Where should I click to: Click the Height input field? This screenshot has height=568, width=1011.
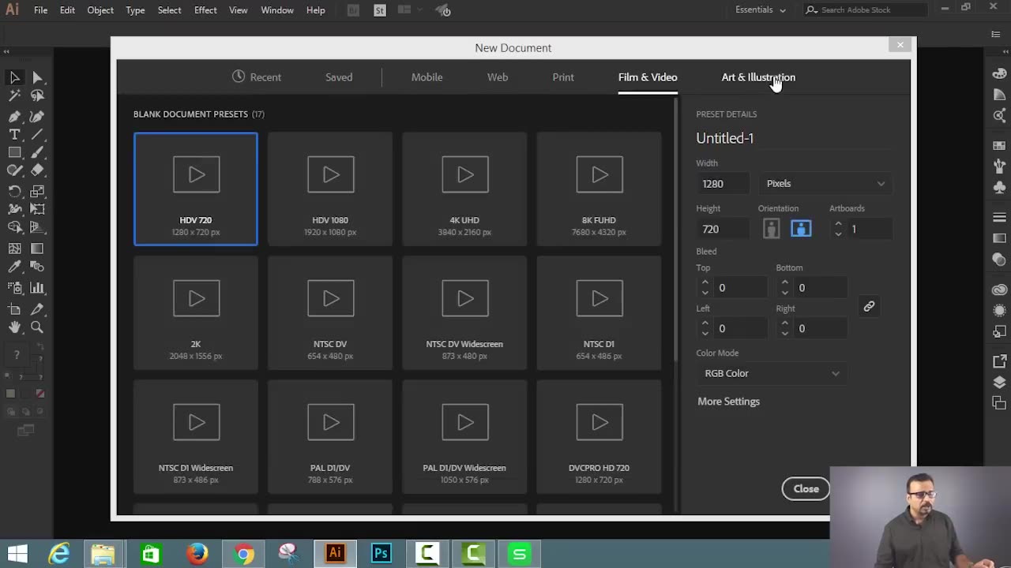[x=723, y=230]
